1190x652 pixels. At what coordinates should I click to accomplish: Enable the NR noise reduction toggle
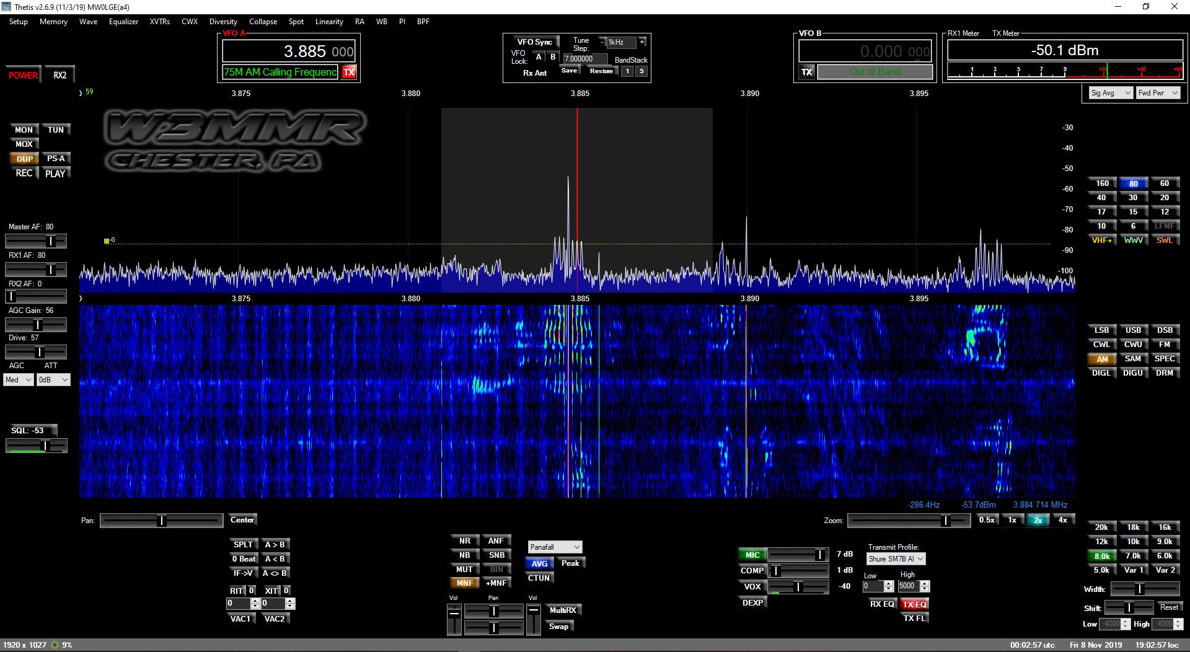[x=464, y=541]
